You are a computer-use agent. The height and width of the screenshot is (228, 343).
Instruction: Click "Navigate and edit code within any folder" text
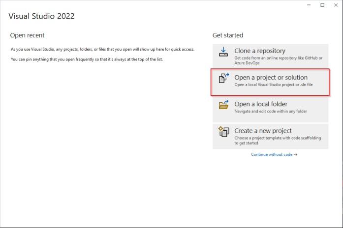click(x=271, y=111)
